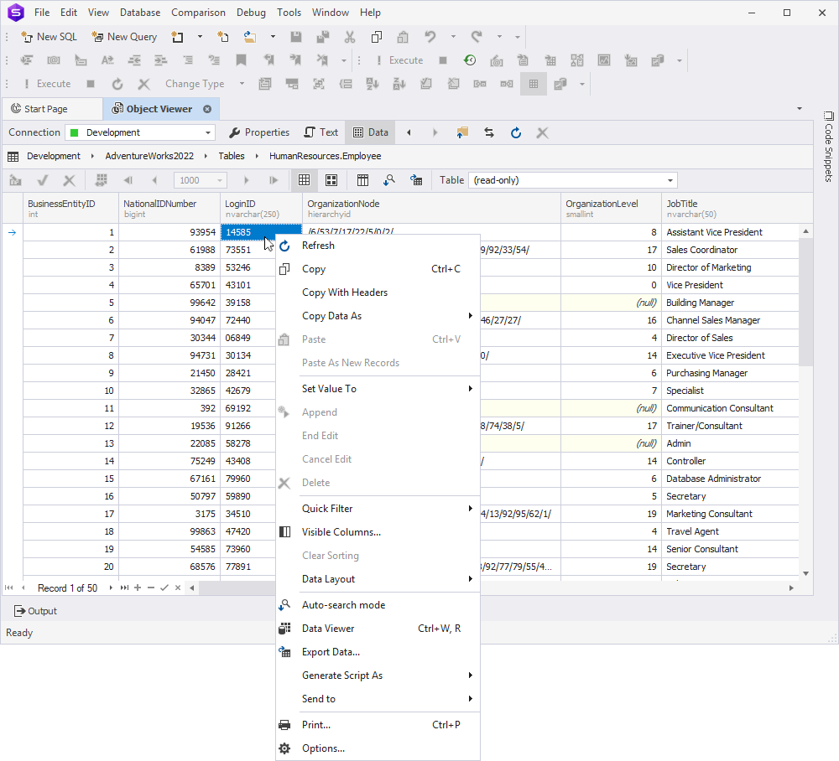
Task: Open the Database menu
Action: coord(140,13)
